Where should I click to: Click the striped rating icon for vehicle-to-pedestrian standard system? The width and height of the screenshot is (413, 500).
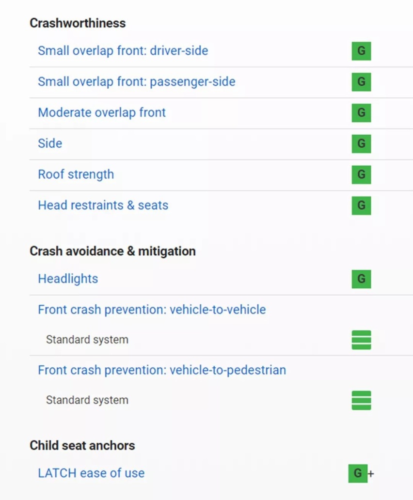coord(361,400)
